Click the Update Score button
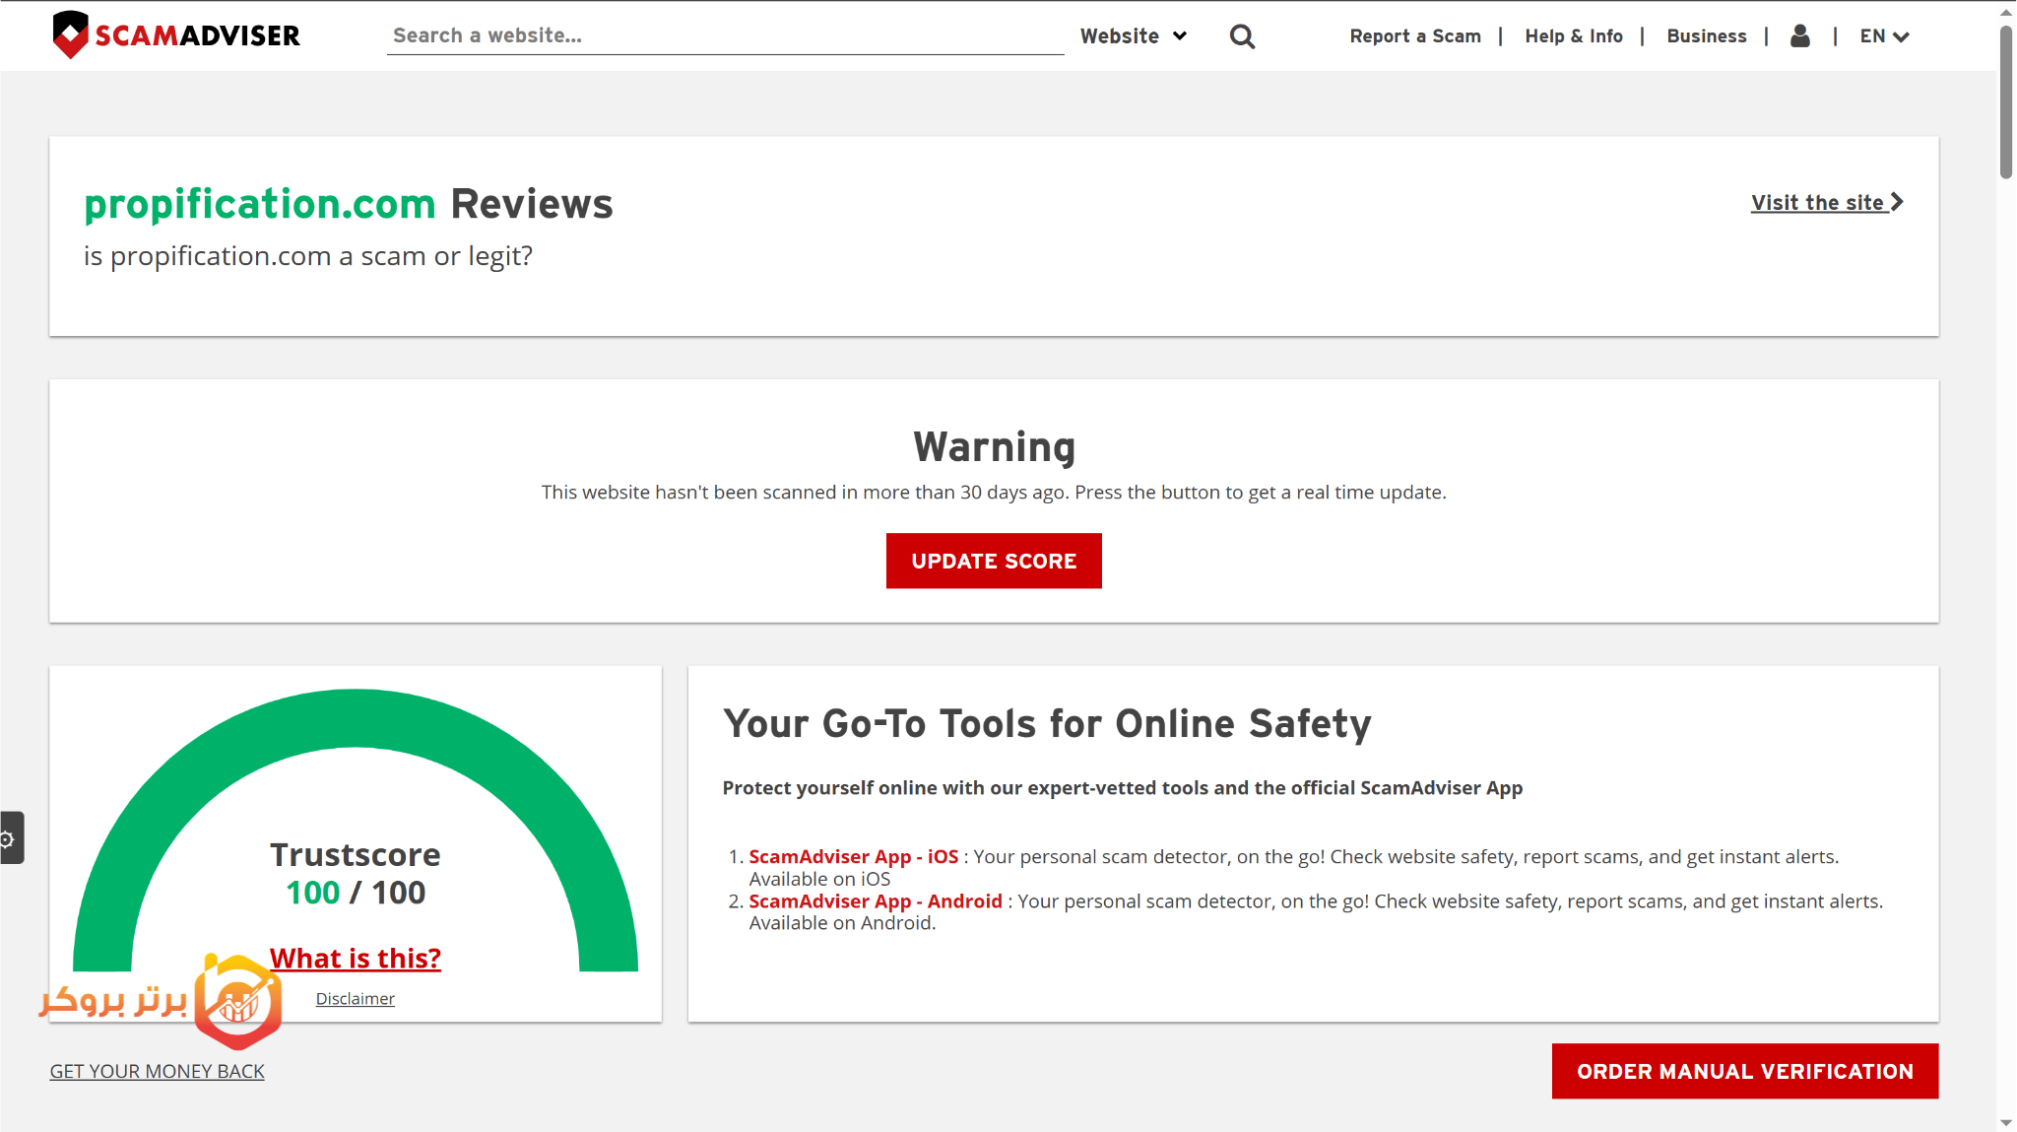Viewport: 2017px width, 1132px height. click(x=994, y=561)
